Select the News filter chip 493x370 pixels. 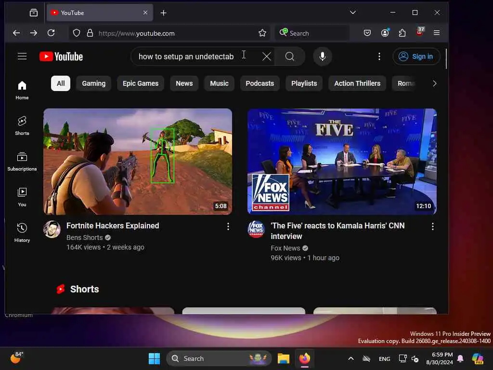point(184,83)
